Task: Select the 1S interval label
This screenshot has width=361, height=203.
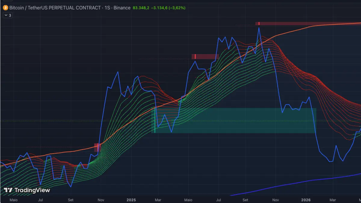Action: (107, 8)
